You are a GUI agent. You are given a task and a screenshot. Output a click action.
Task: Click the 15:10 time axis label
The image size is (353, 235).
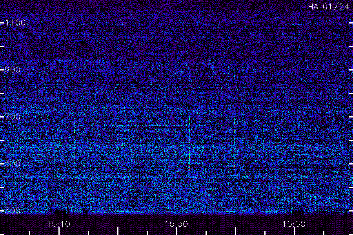(x=58, y=224)
